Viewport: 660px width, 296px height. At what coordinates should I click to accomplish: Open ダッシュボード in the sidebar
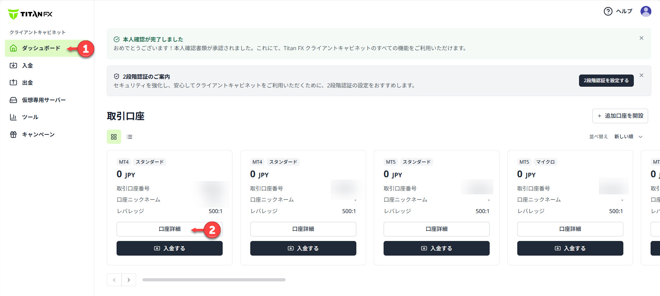pos(41,48)
